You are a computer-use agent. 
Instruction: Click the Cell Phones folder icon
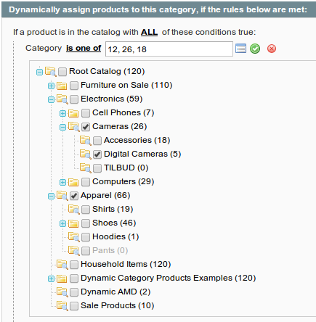pyautogui.click(x=73, y=113)
